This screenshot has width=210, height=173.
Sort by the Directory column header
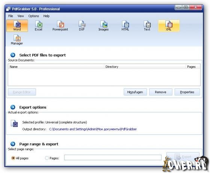[145, 67]
